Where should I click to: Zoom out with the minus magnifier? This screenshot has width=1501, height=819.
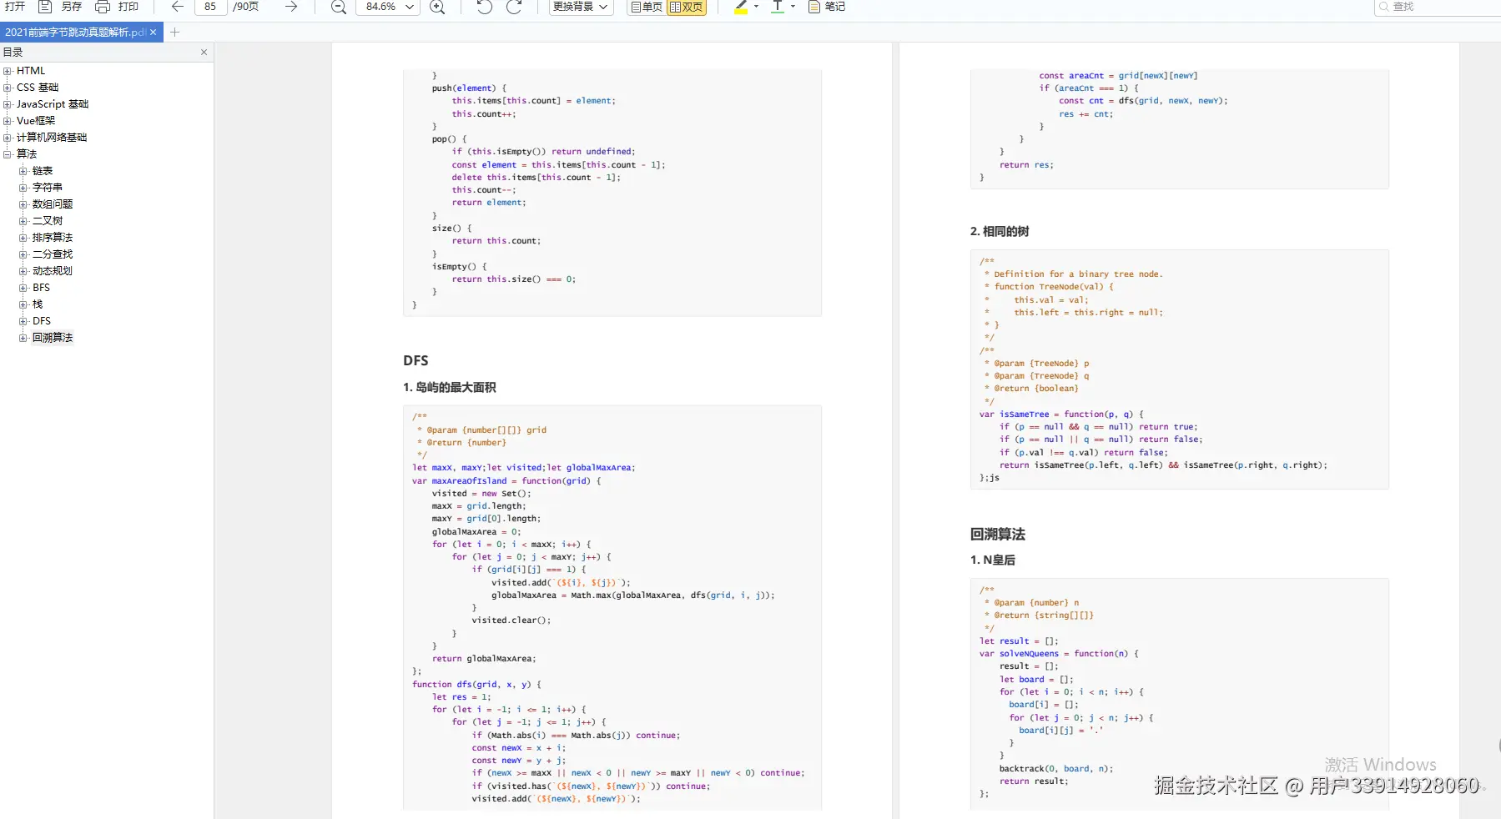point(338,7)
